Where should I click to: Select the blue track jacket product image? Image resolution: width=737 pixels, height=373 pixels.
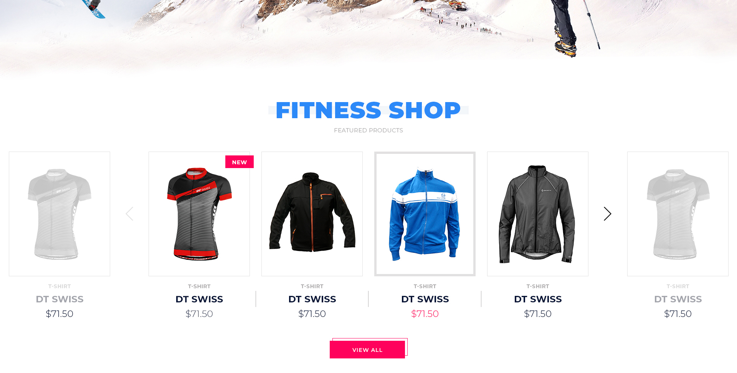point(425,214)
